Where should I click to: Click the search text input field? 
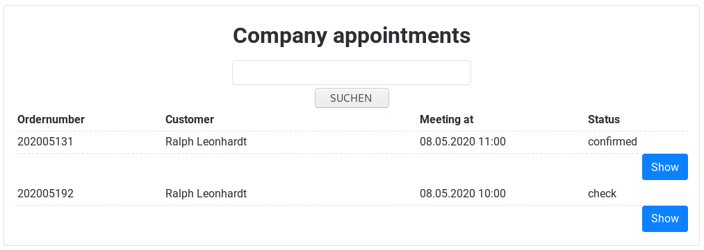click(x=351, y=73)
